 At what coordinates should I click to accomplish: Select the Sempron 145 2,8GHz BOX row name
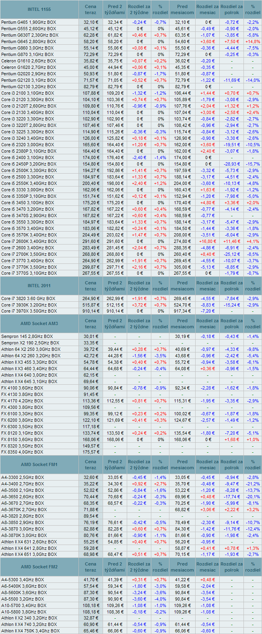coord(27,336)
